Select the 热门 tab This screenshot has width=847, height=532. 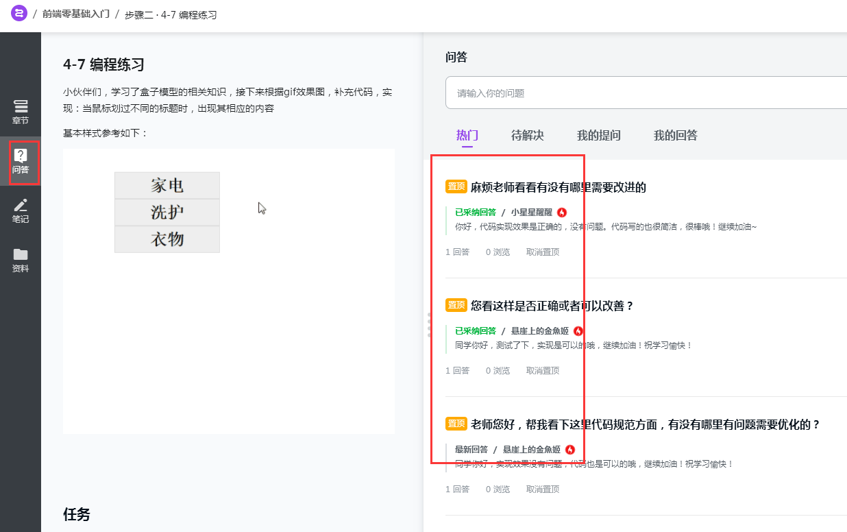click(x=467, y=136)
